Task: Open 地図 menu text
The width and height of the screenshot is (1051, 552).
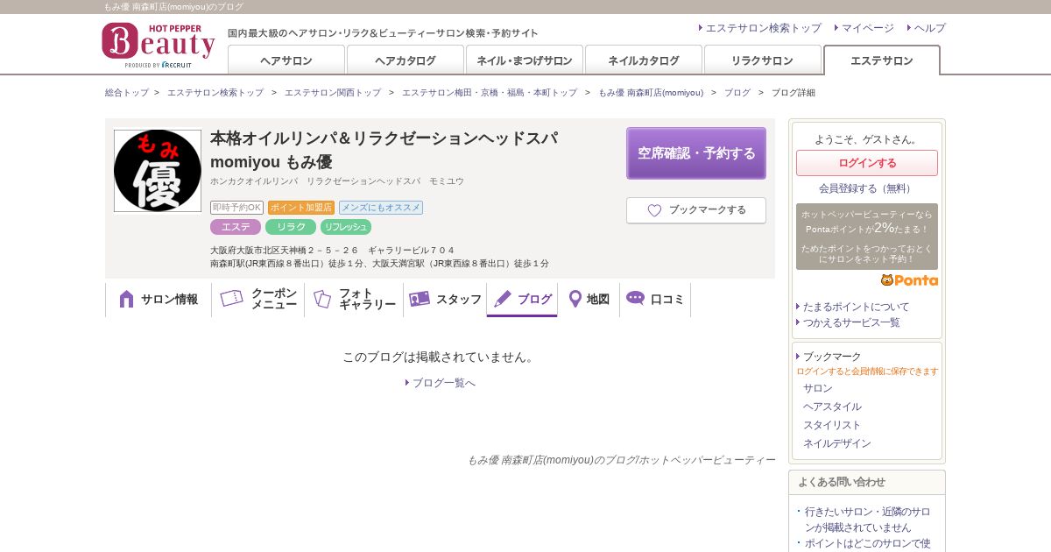Action: coord(598,299)
